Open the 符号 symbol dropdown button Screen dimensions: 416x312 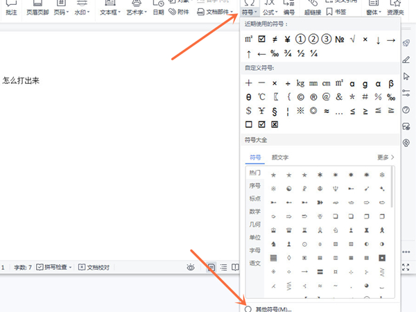click(x=250, y=12)
